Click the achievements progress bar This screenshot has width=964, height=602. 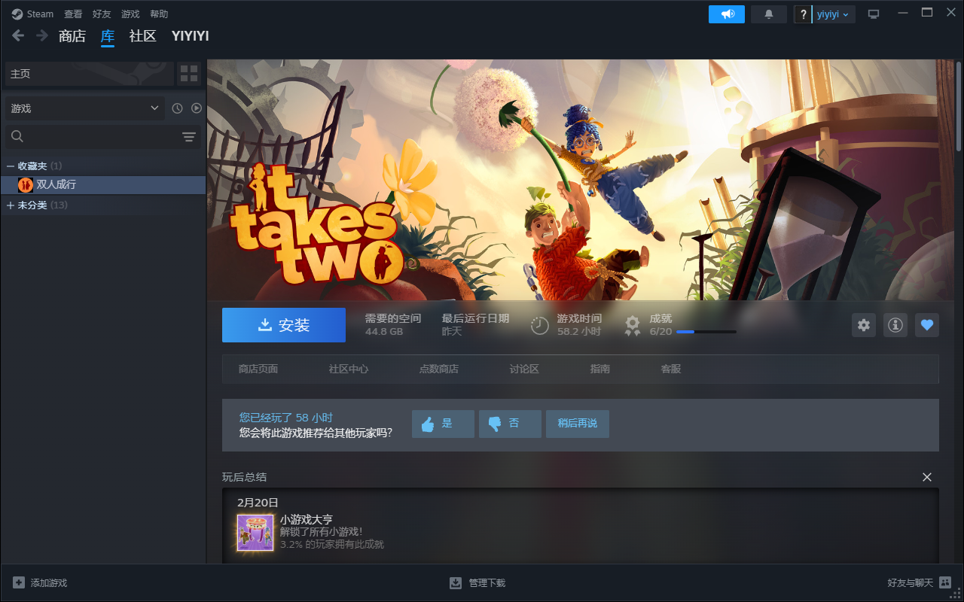coord(706,331)
